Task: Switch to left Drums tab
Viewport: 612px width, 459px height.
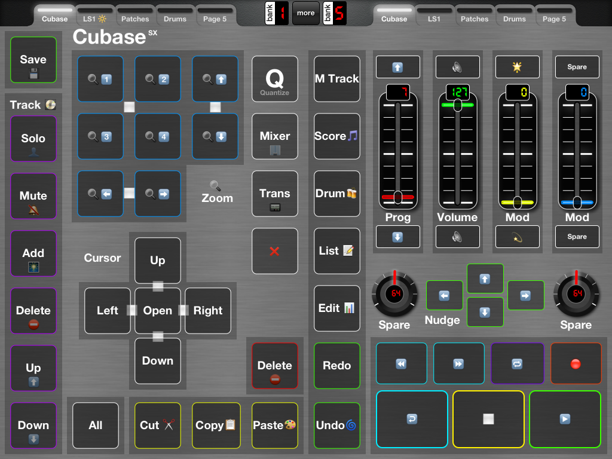Action: (175, 16)
